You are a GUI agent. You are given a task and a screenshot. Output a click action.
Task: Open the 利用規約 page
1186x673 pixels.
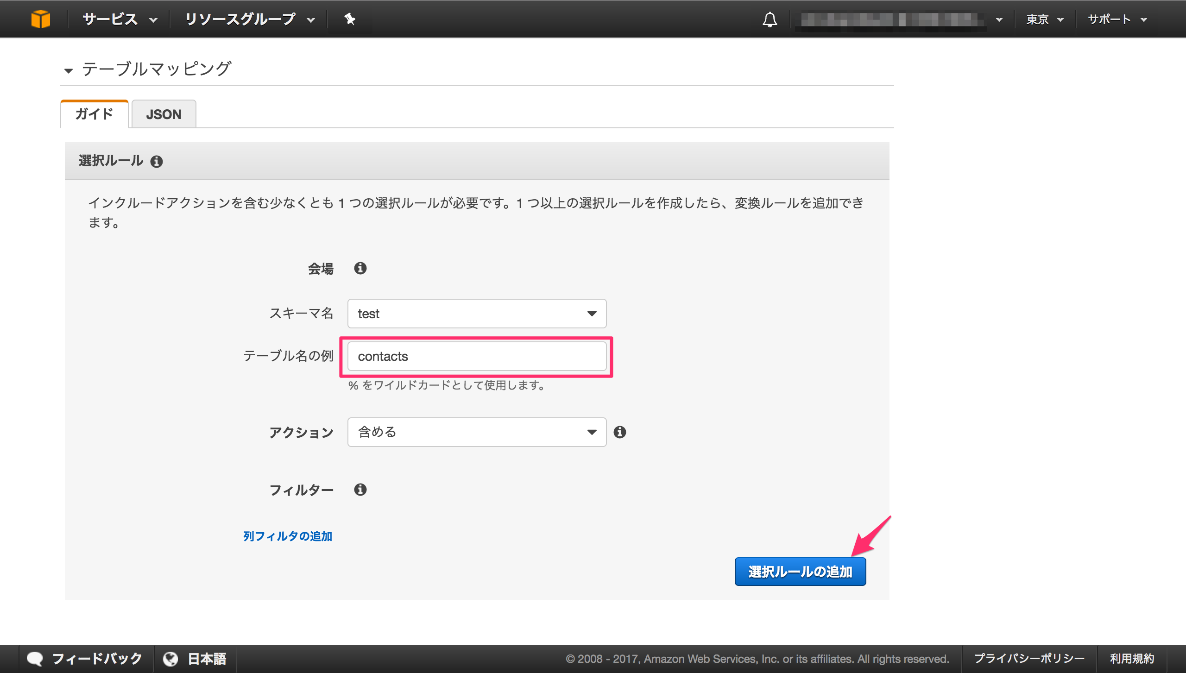pyautogui.click(x=1132, y=658)
